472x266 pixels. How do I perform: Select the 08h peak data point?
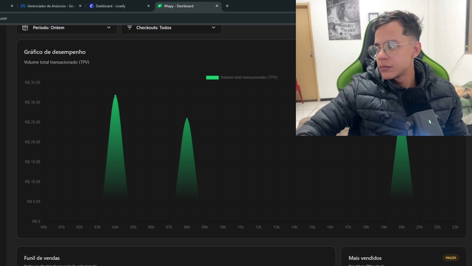pyautogui.click(x=187, y=119)
